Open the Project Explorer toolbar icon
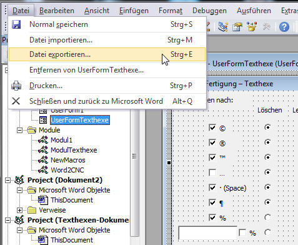The width and height of the screenshot is (298, 245). click(x=223, y=27)
